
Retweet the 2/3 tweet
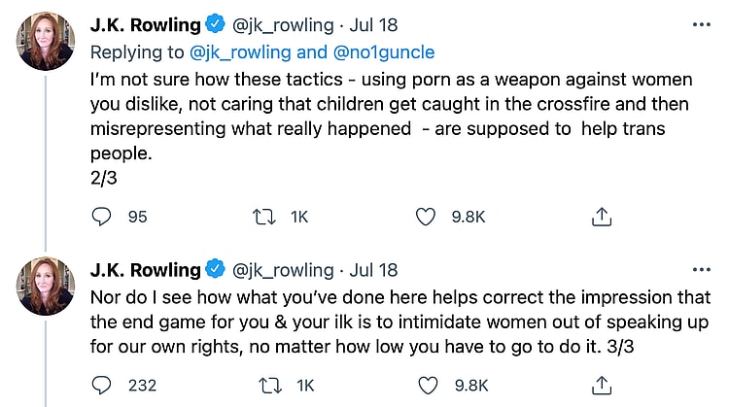point(263,218)
